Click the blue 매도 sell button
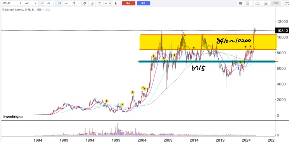The image size is (289, 142). tap(144, 3)
